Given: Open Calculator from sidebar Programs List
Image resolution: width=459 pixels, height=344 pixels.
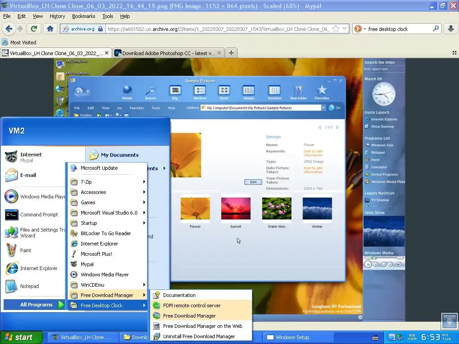Looking at the screenshot, I should click(376, 167).
